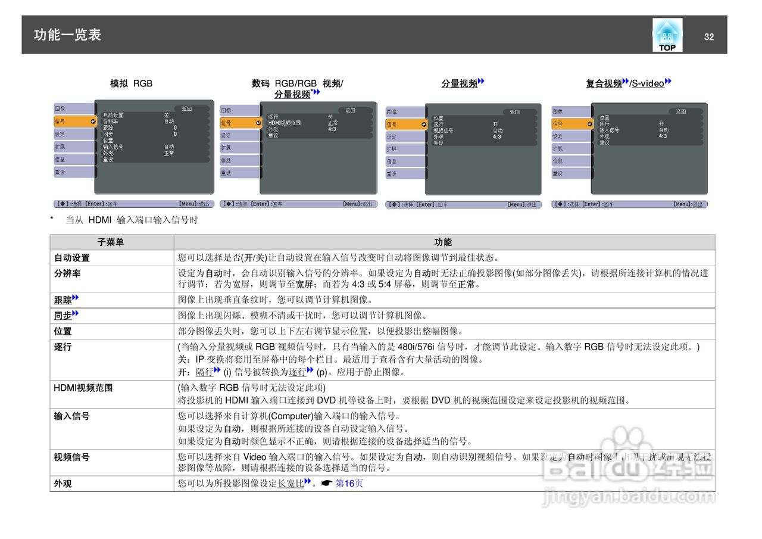This screenshot has height=539, width=762.
Task: Click [Menu]:退出 hint under 模拟 RGB menu
Action: coord(195,204)
